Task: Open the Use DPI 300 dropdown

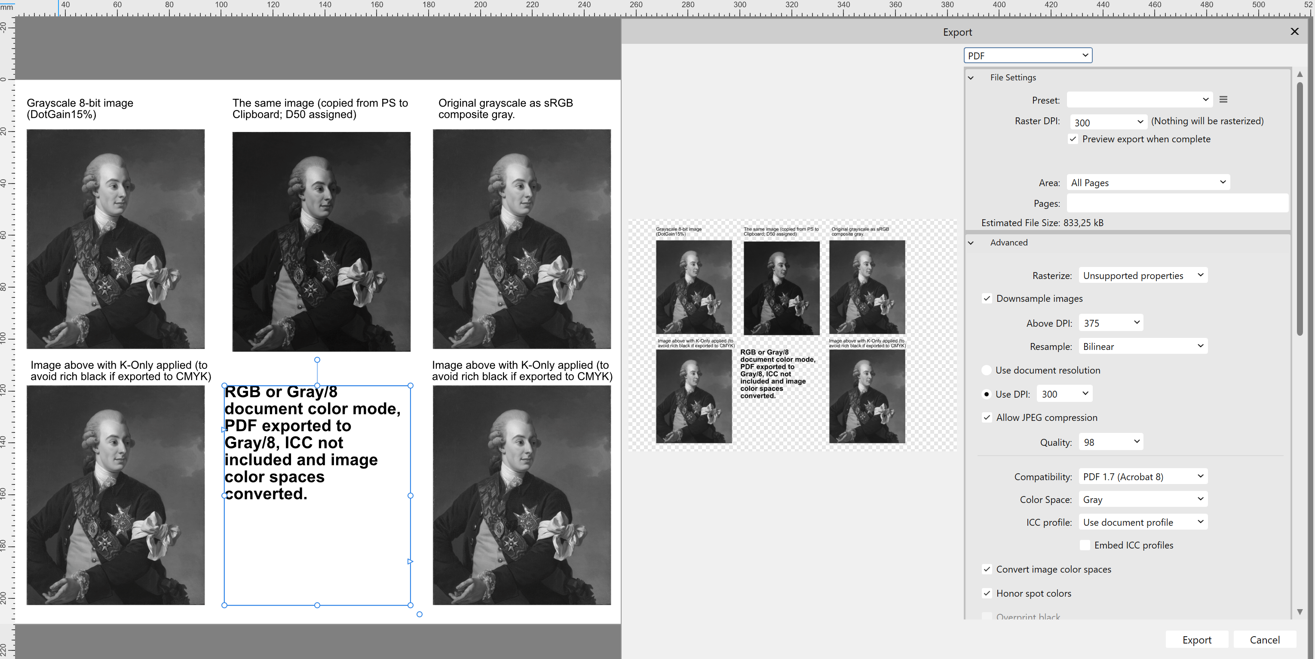Action: point(1064,394)
